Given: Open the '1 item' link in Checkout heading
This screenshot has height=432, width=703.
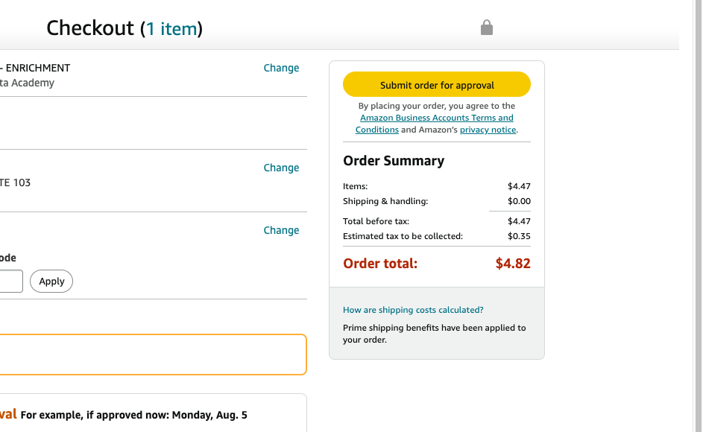Looking at the screenshot, I should tap(171, 29).
